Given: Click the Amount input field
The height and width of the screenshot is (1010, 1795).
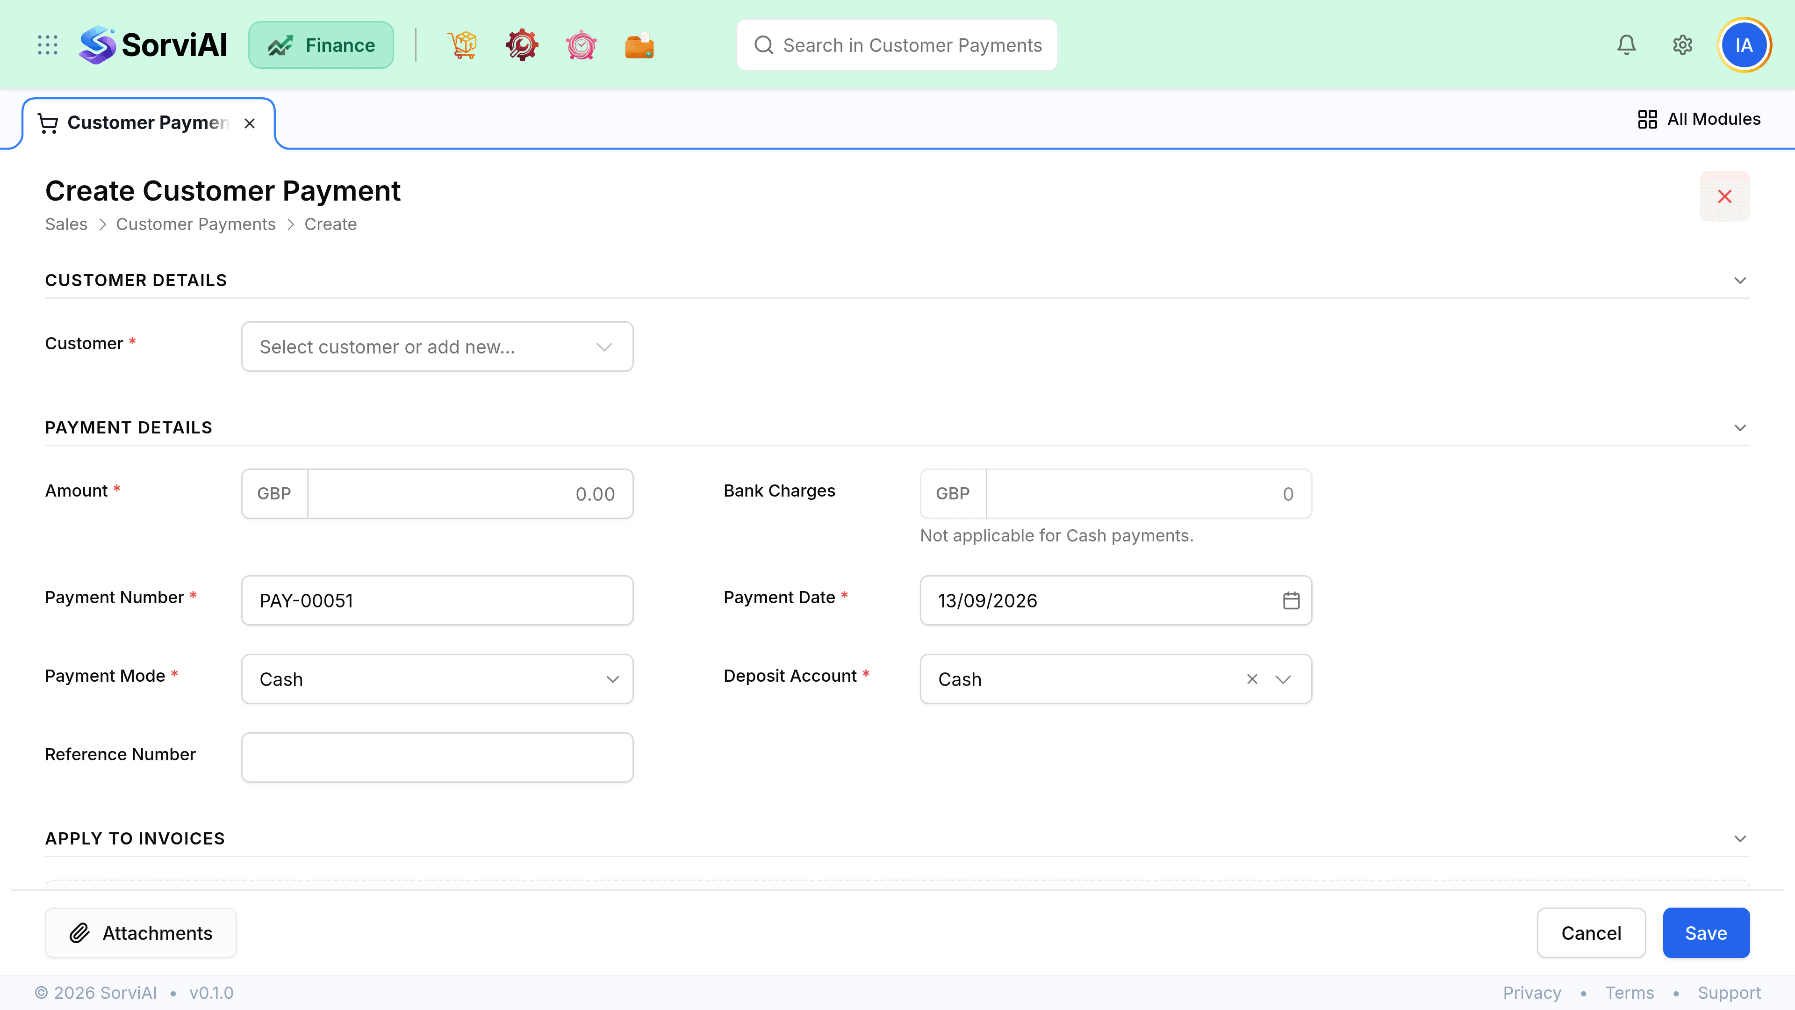Looking at the screenshot, I should 470,493.
